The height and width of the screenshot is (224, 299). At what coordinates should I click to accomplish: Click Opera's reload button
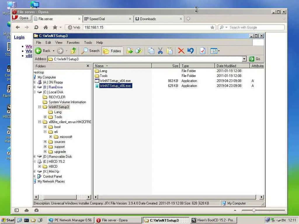[36, 27]
